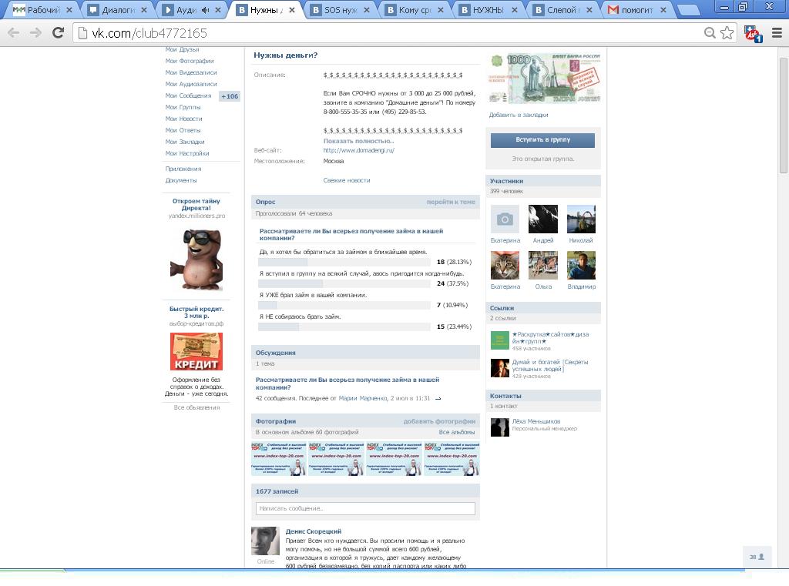Open Все альбомы link
Viewport: 789px width, 586px height.
point(457,432)
